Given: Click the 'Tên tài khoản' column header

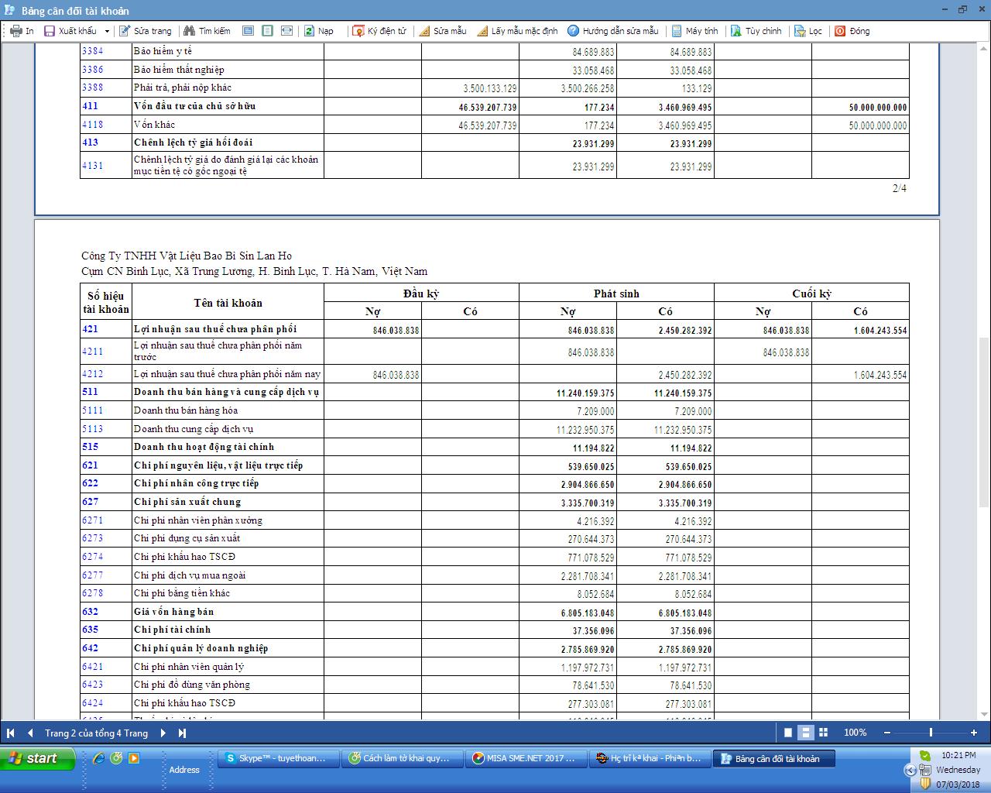Looking at the screenshot, I should 228,303.
